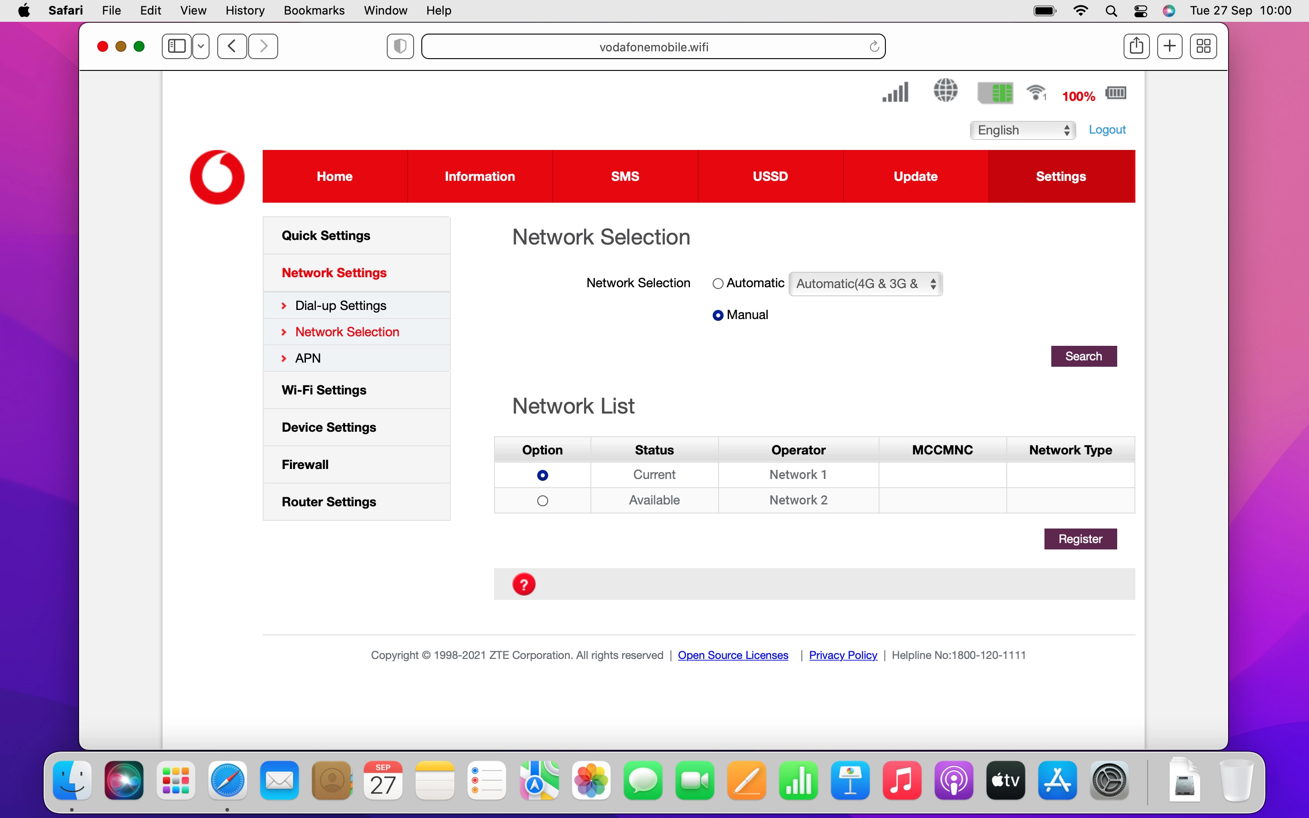
Task: Click the Share icon in Safari toolbar
Action: click(1136, 46)
